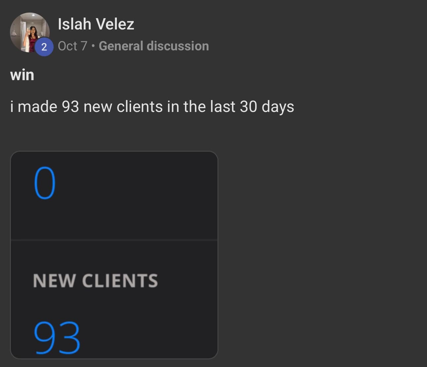Open Islah Velez's profile via her name
Image resolution: width=427 pixels, height=367 pixels.
coord(96,23)
